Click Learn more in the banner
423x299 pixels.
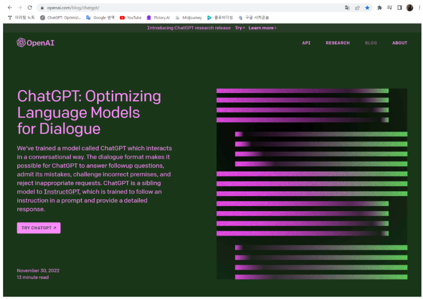[x=262, y=28]
